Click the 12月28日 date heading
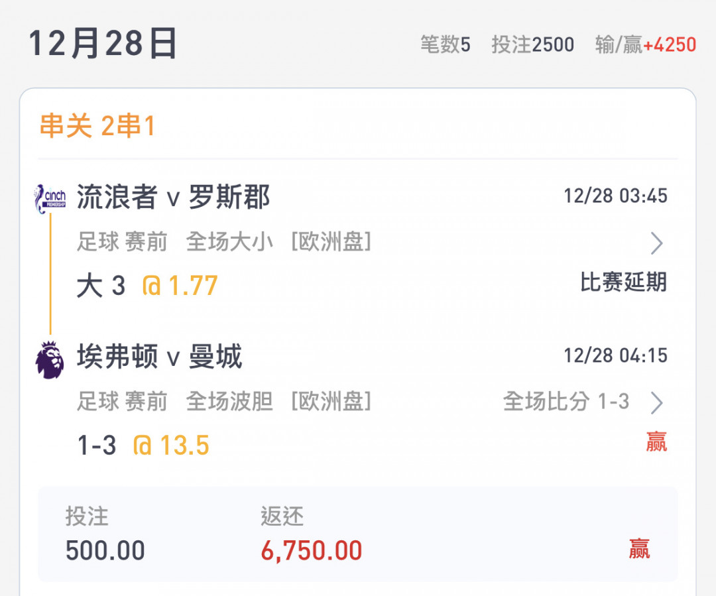Viewport: 716px width, 596px height. (x=103, y=43)
